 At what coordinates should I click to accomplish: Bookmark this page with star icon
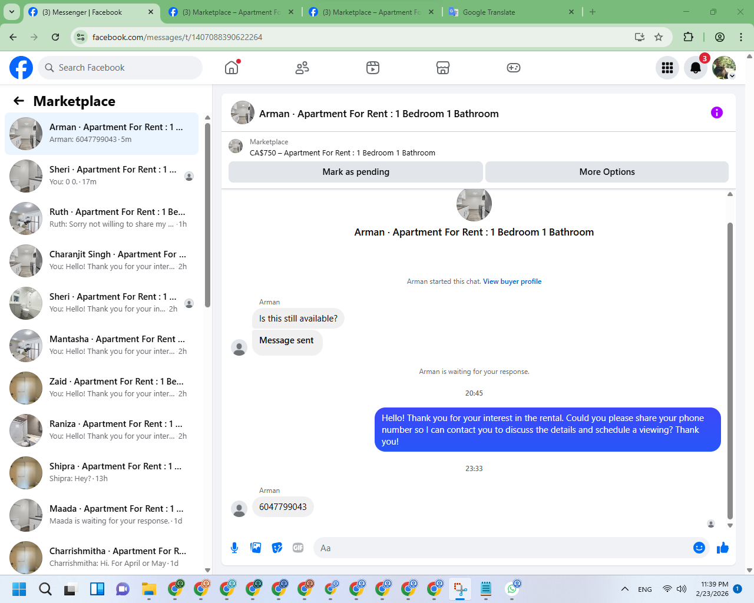click(x=659, y=37)
